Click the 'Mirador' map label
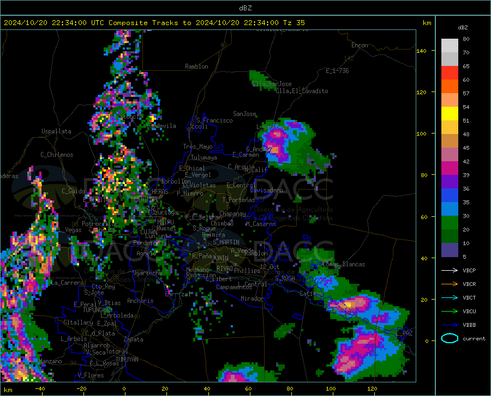 252,298
